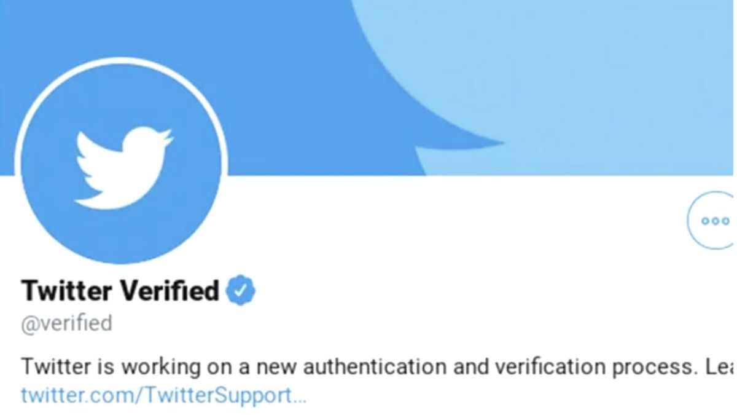This screenshot has width=737, height=415.
Task: Click the @verified handle
Action: tap(66, 323)
